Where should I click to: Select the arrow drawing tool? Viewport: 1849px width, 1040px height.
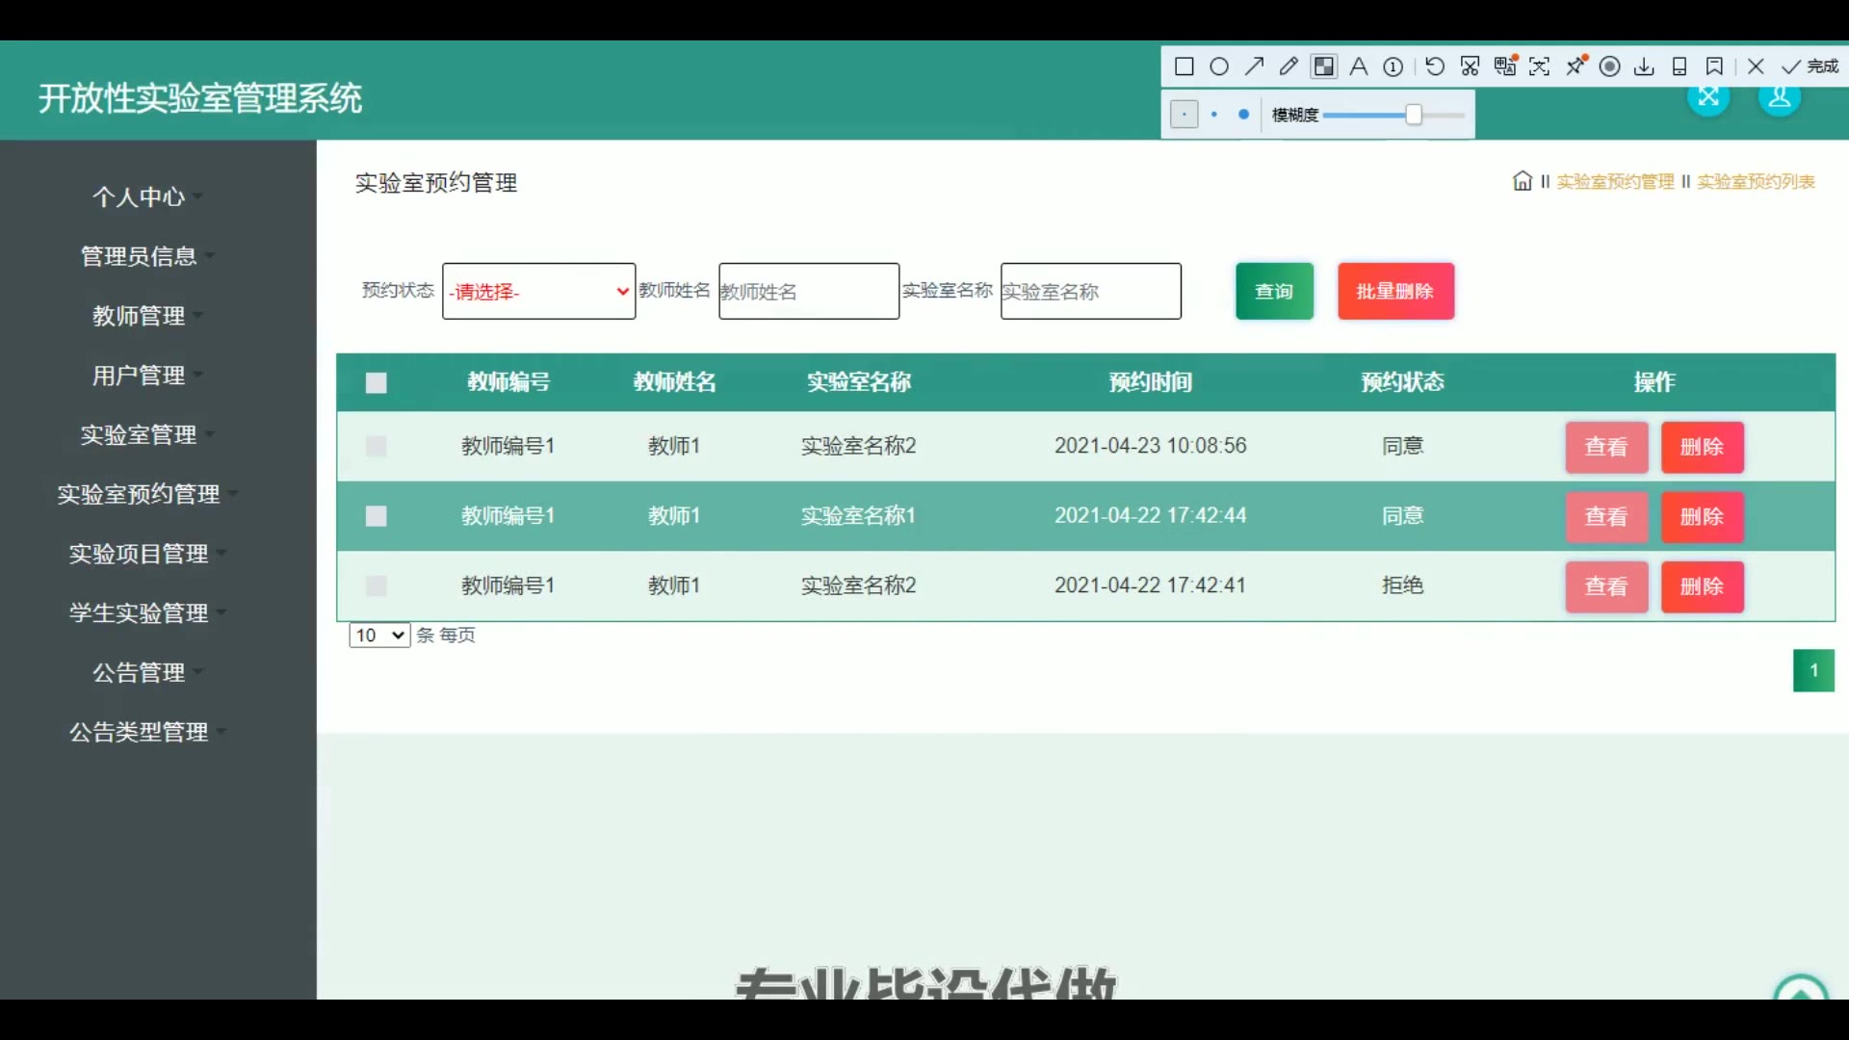pos(1254,66)
